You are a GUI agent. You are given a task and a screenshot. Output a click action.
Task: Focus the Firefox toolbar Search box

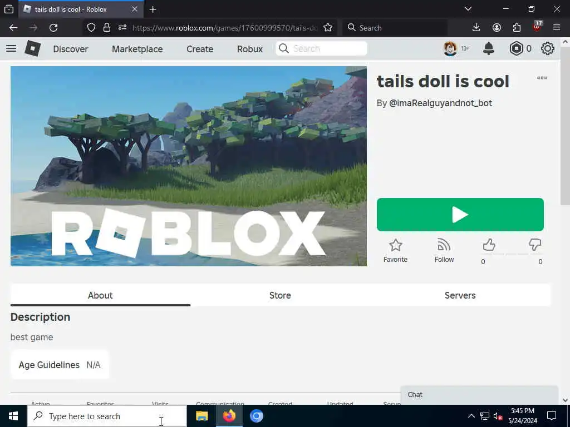pyautogui.click(x=395, y=28)
